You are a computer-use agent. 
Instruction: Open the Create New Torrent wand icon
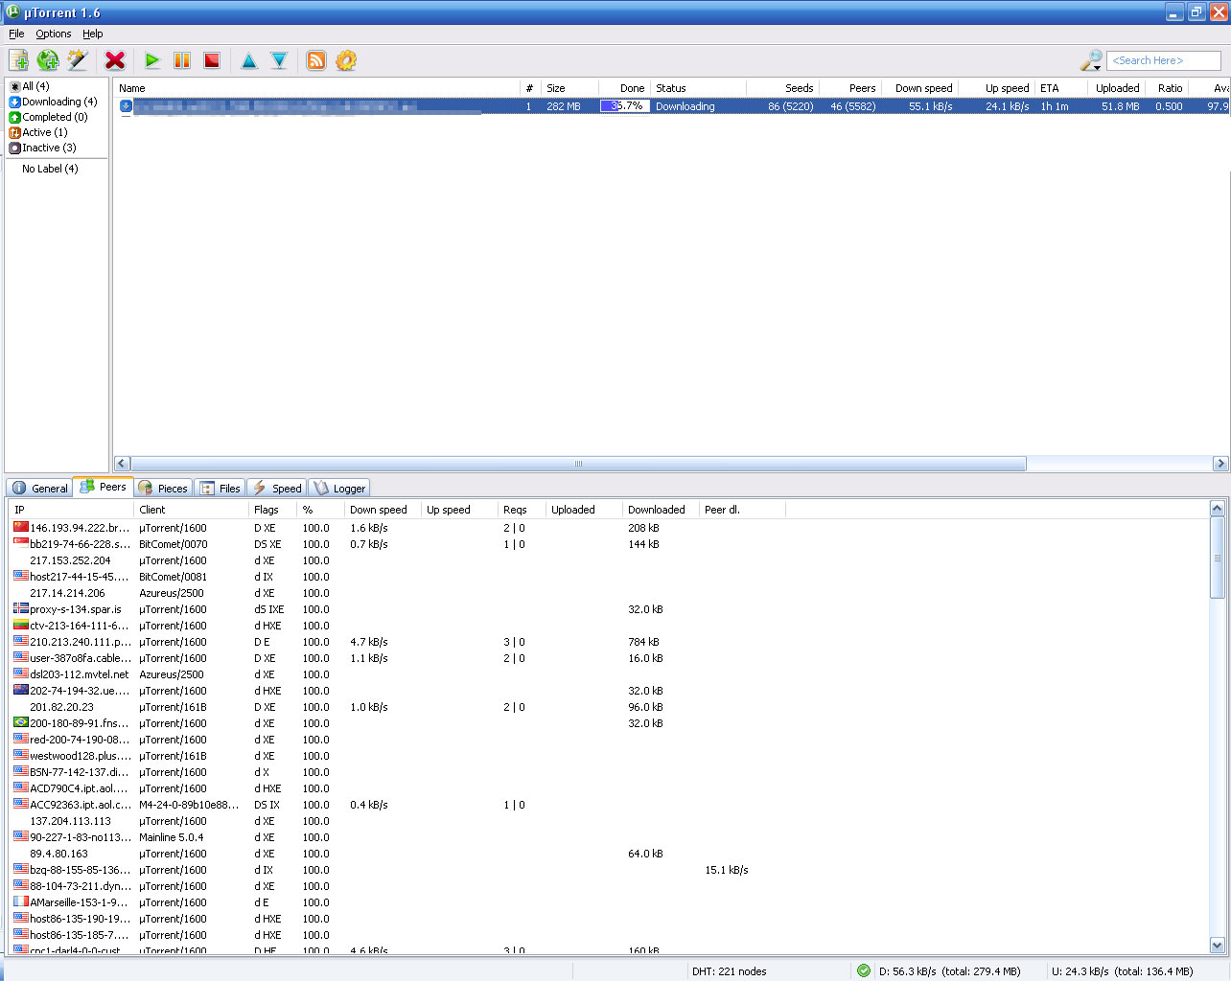click(x=78, y=60)
